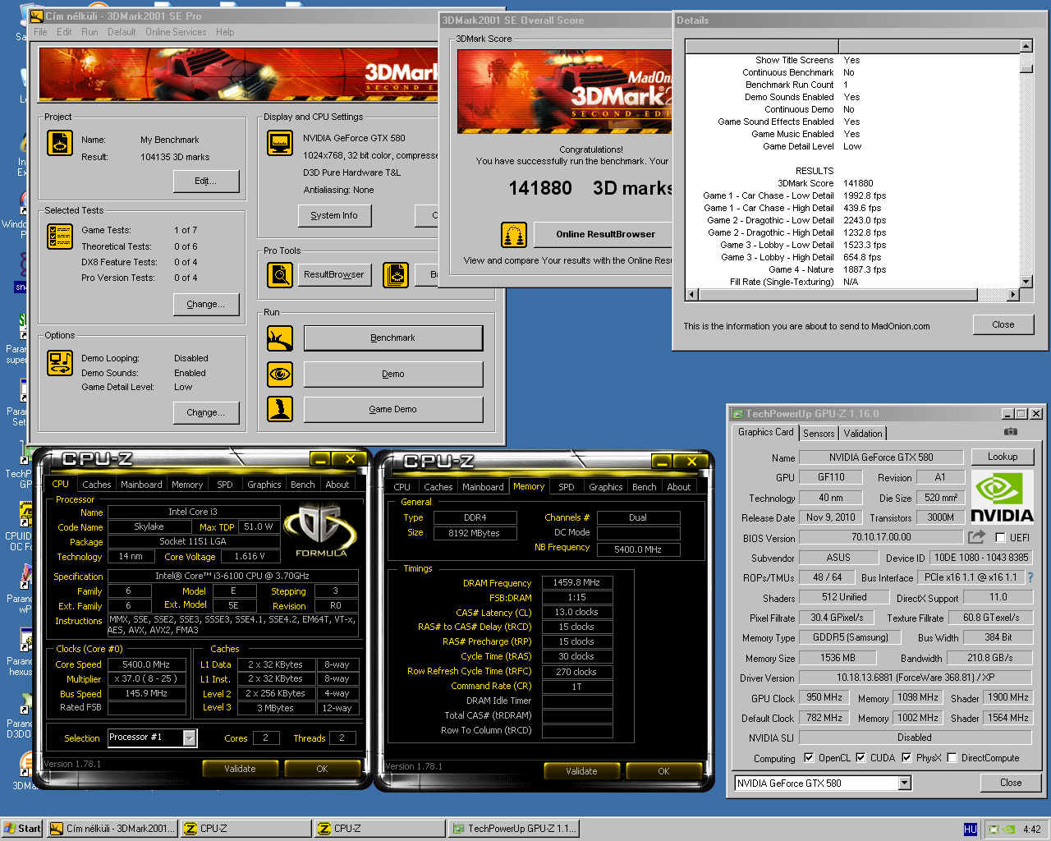
Task: Click the ResultBrowser button in Pro Tools
Action: 334,274
